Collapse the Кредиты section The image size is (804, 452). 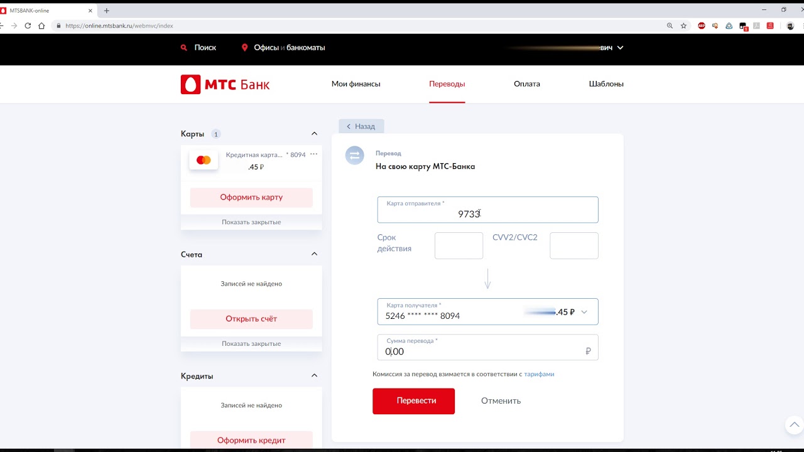coord(315,376)
